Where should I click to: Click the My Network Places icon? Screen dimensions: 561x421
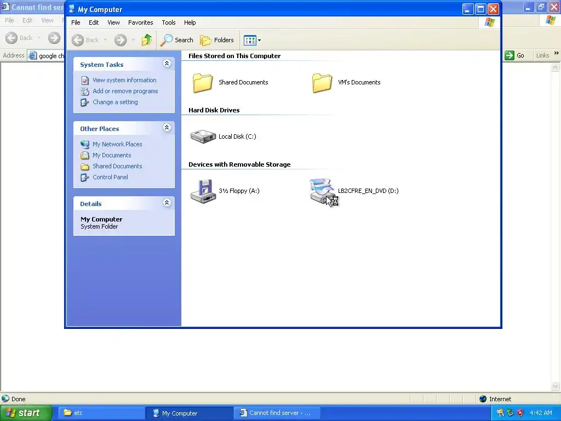tap(85, 144)
